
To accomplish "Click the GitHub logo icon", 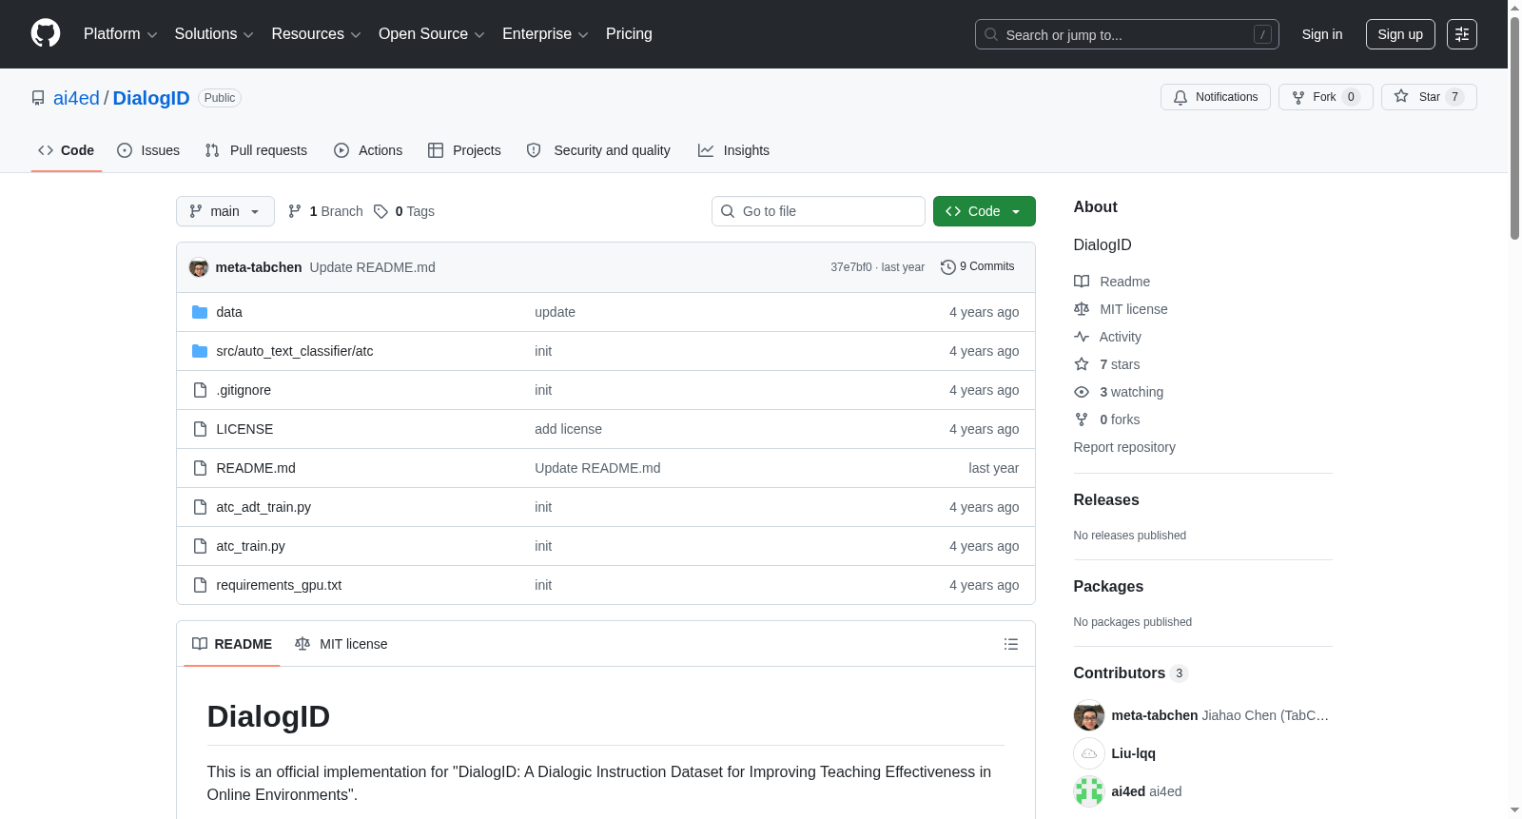I will click(x=46, y=33).
